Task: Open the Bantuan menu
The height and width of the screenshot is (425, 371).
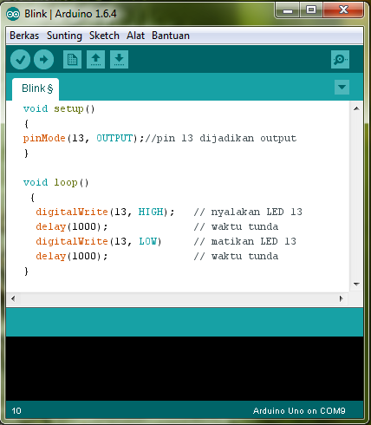Action: coord(171,36)
